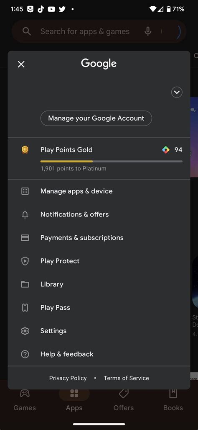The height and width of the screenshot is (430, 198).
Task: Tap the voice search microphone icon
Action: [148, 31]
